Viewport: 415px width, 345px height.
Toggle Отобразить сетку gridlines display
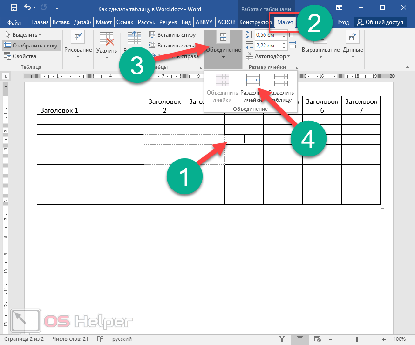[31, 45]
